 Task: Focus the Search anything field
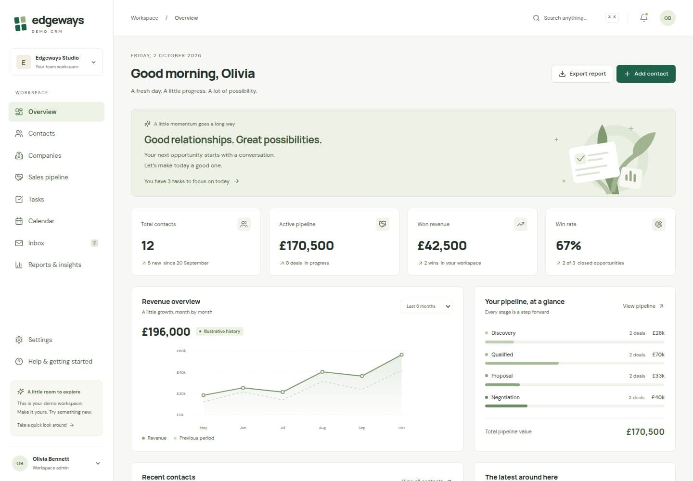[576, 18]
